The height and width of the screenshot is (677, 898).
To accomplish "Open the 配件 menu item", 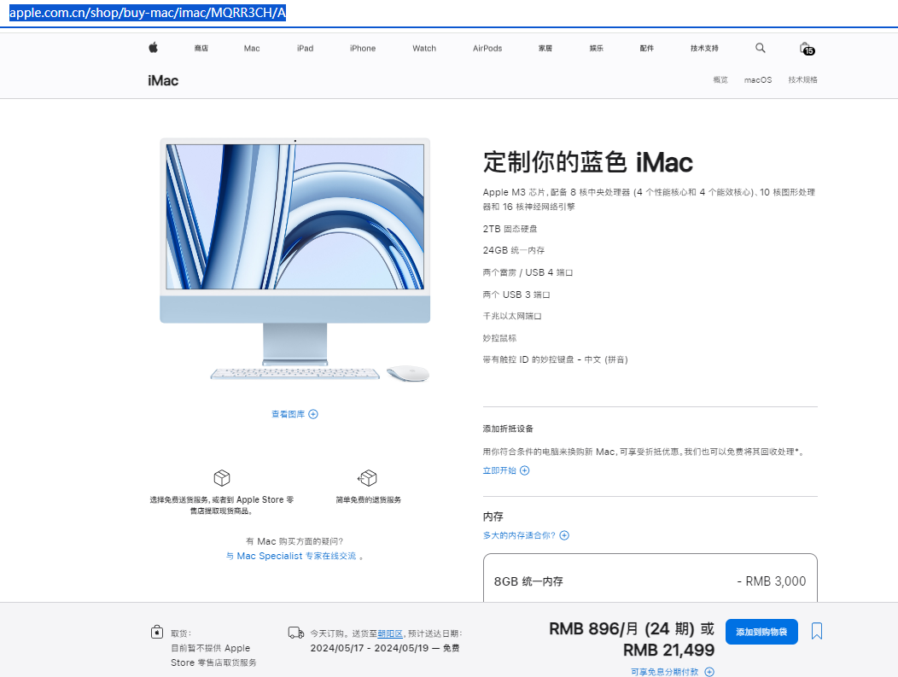I will (646, 48).
